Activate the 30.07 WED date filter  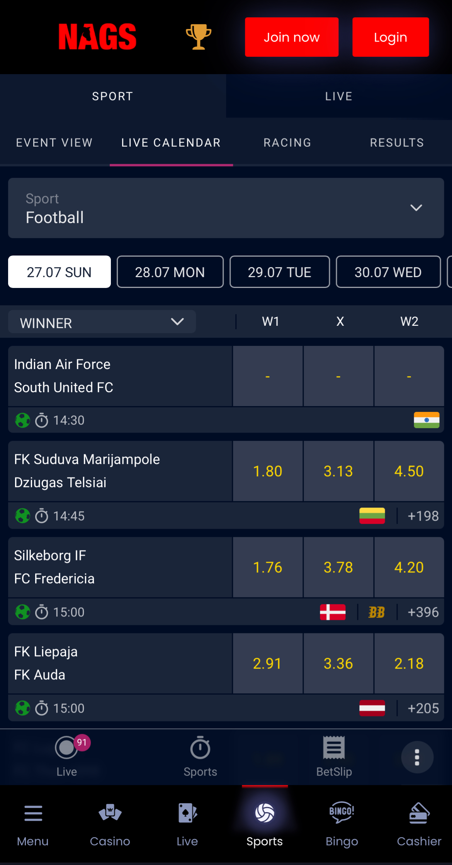[x=388, y=272]
